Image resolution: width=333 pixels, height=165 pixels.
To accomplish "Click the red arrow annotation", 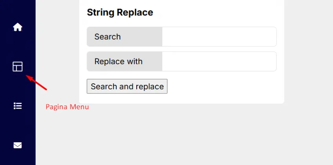I will (x=36, y=82).
